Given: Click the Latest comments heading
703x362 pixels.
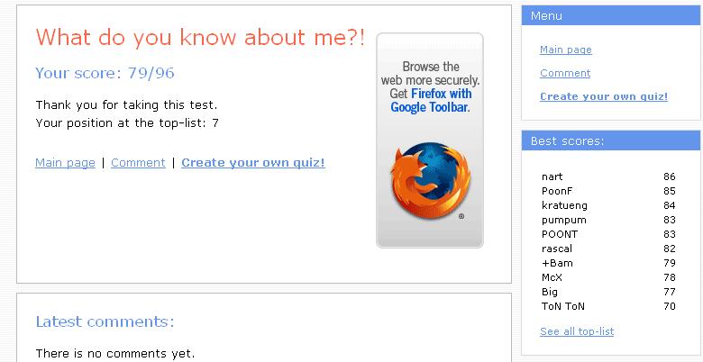Looking at the screenshot, I should point(105,321).
